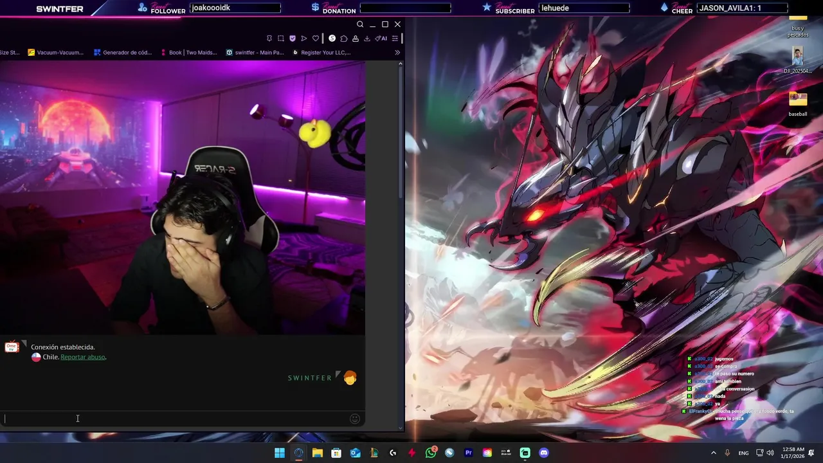
Task: Click the microphone icon in system tray
Action: pyautogui.click(x=727, y=453)
